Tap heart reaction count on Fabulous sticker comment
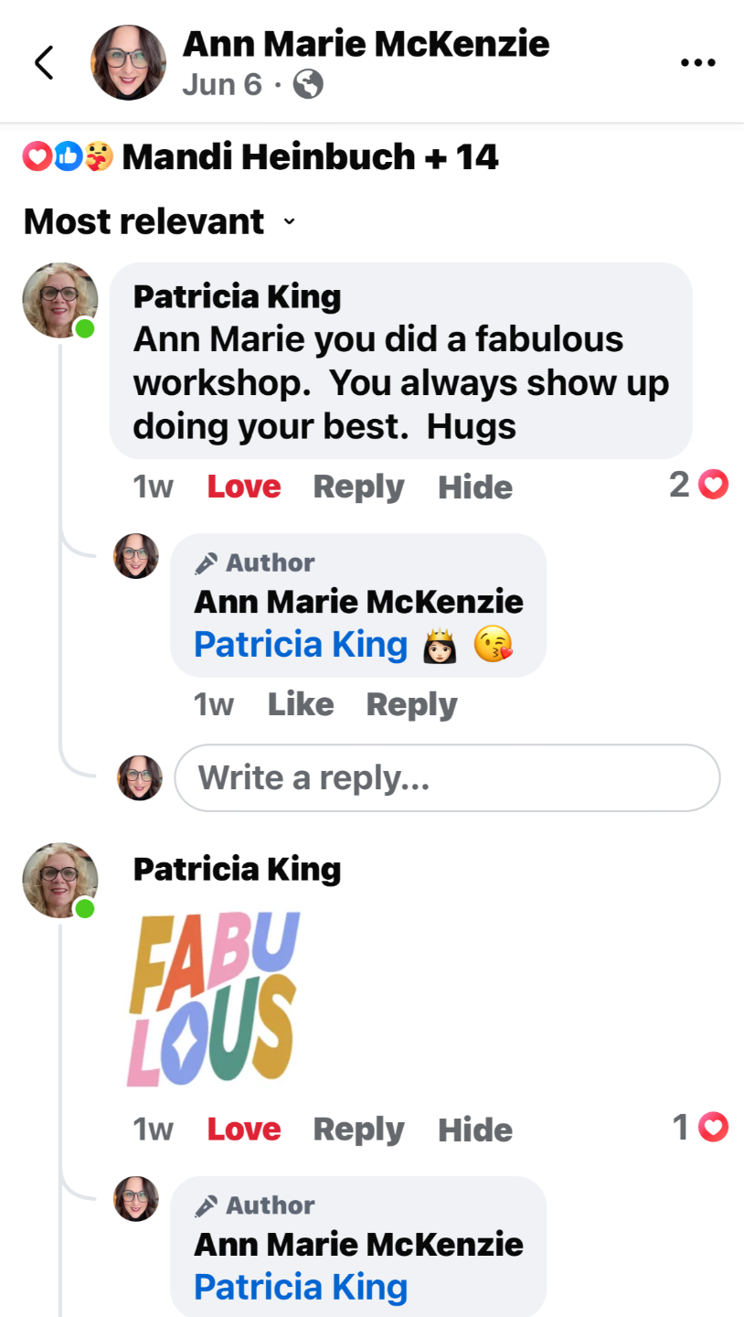Image resolution: width=744 pixels, height=1317 pixels. (x=700, y=1128)
